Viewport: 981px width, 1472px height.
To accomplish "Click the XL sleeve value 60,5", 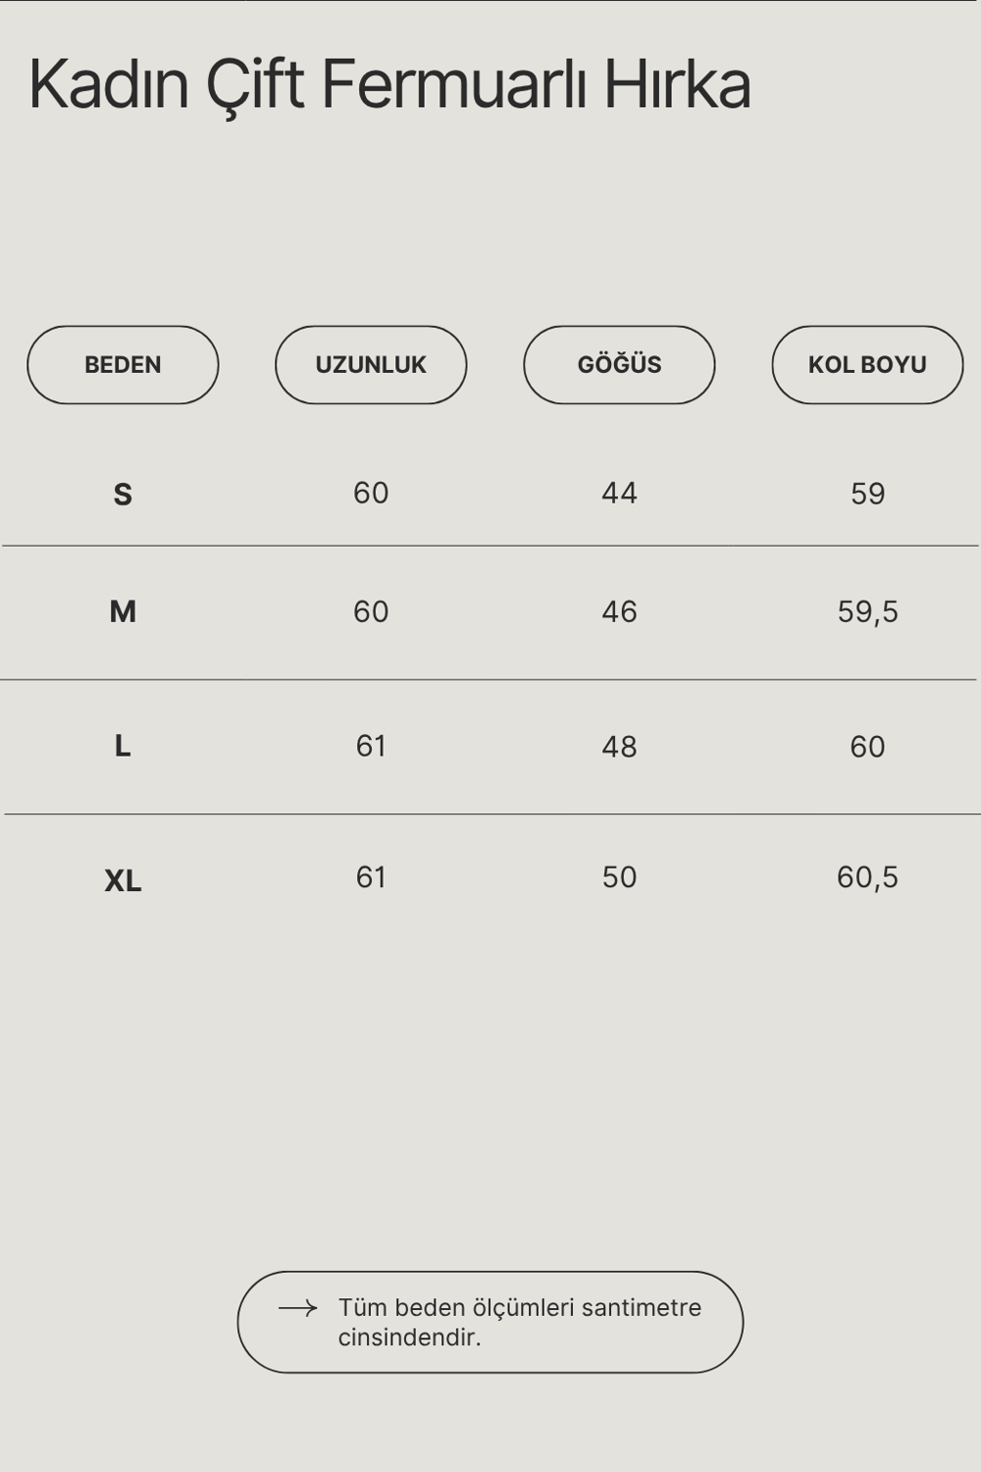I will (x=867, y=877).
